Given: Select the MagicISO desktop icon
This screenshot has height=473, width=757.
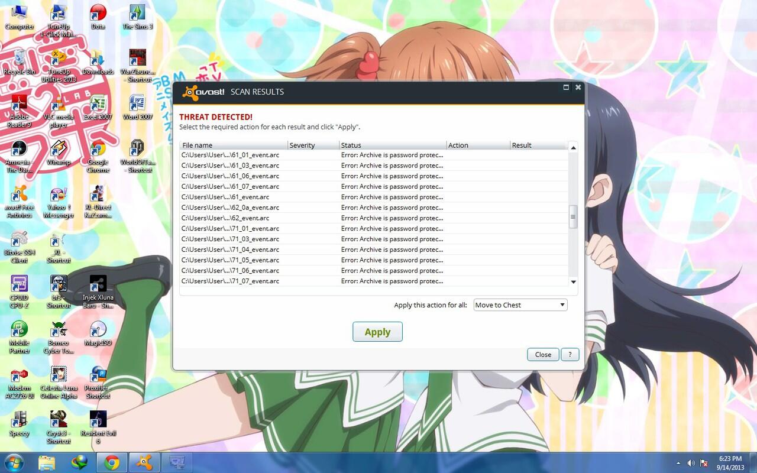Looking at the screenshot, I should click(98, 333).
